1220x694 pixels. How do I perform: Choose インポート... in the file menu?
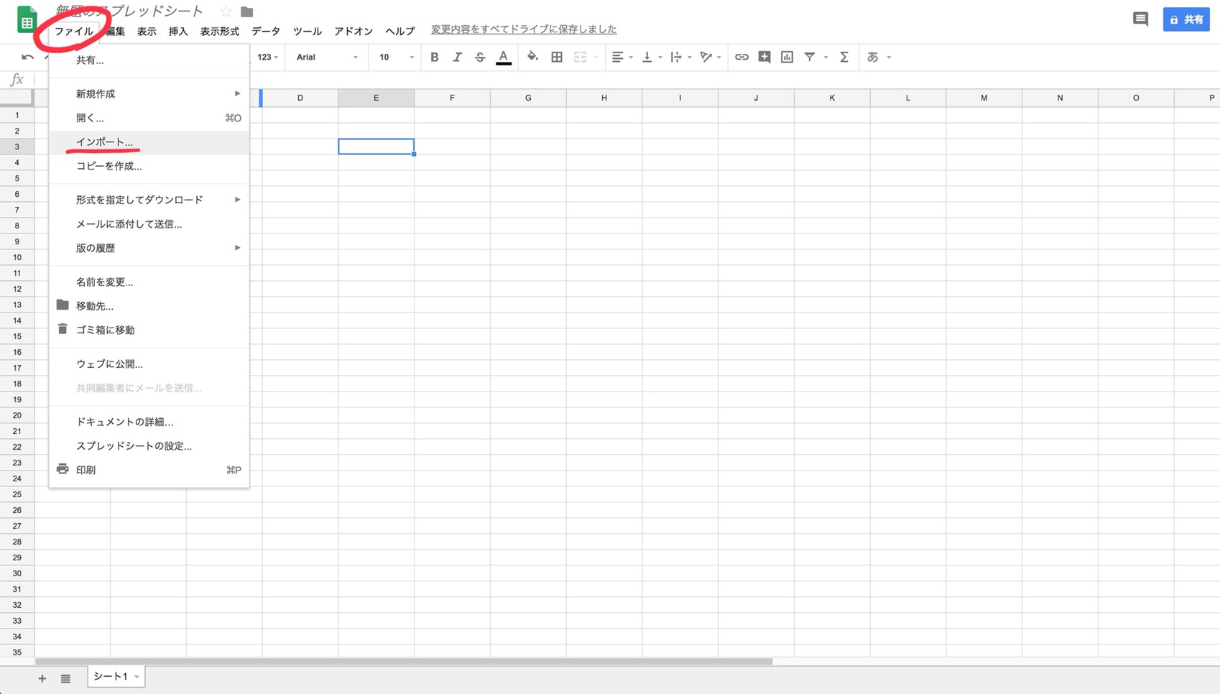[x=149, y=142]
